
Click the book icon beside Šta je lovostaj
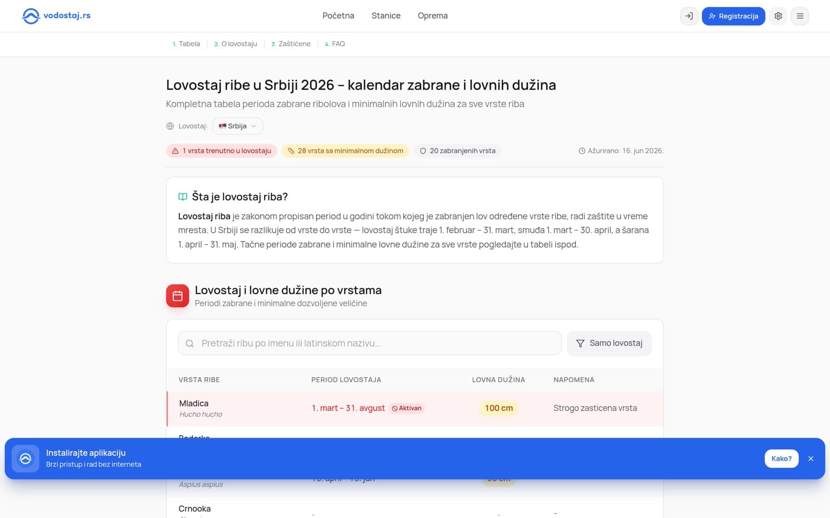point(183,197)
